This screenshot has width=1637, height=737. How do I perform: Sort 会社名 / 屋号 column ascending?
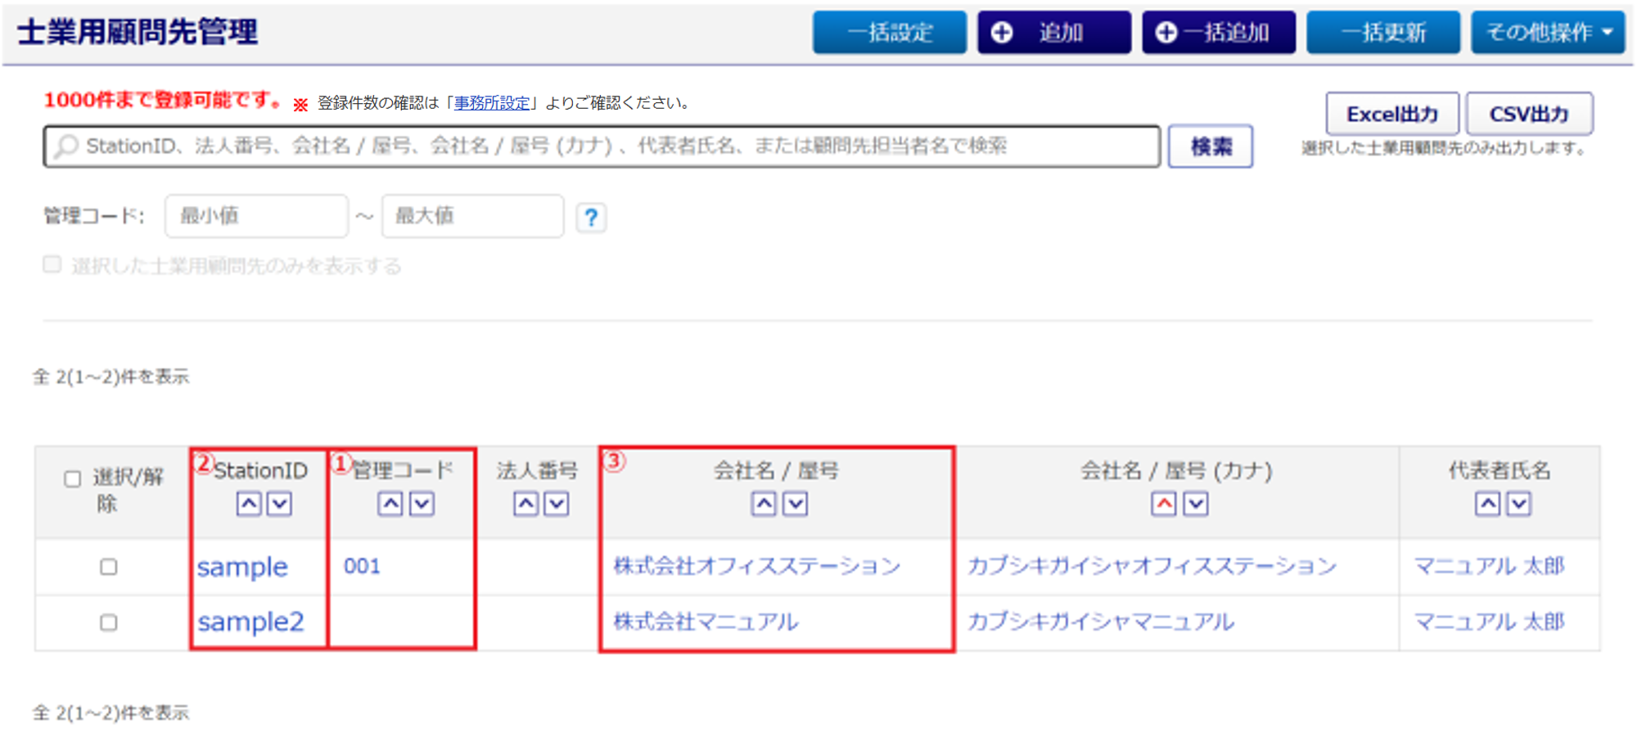point(764,504)
